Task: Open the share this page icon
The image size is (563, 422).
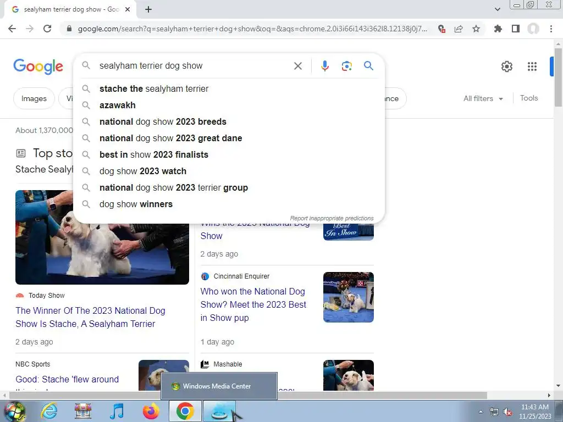Action: coord(459,29)
